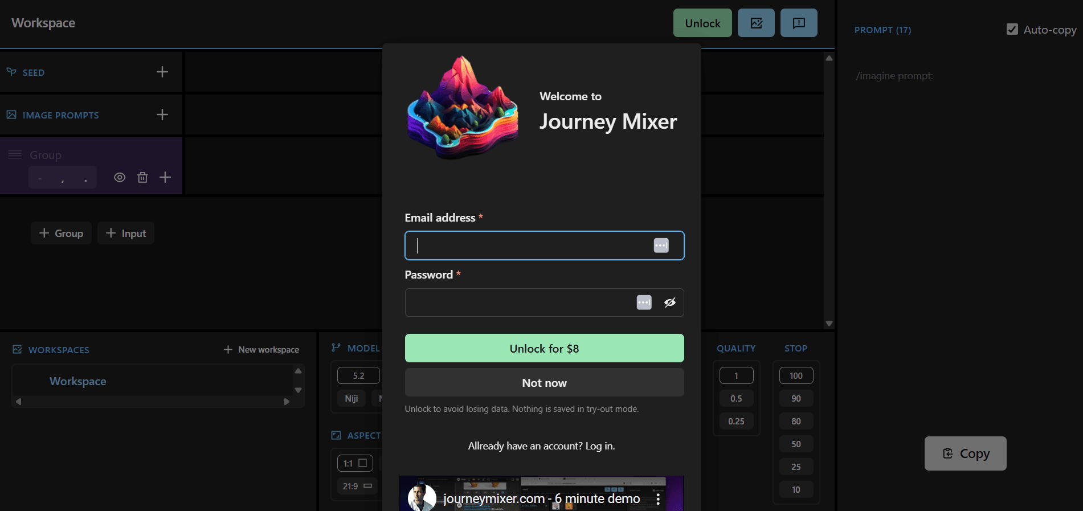Click the QUALITY label

coord(736,348)
